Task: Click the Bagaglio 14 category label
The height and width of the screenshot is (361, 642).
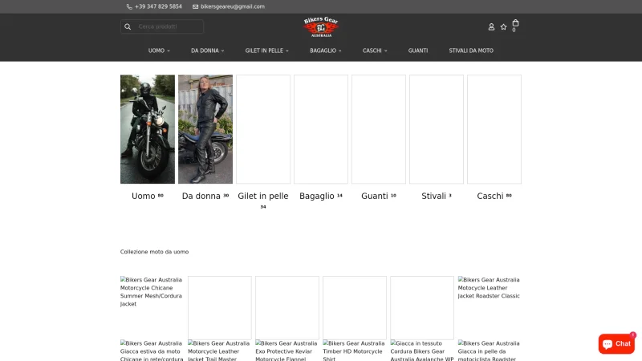Action: pyautogui.click(x=320, y=196)
